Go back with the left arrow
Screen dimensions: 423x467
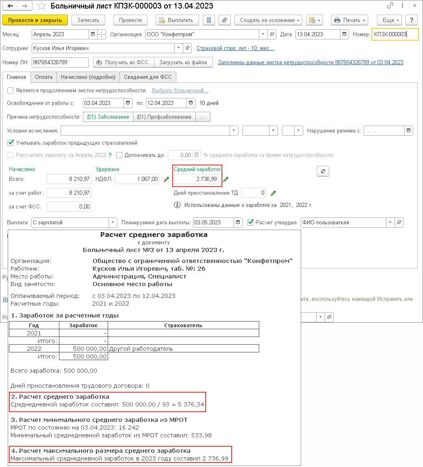11,6
